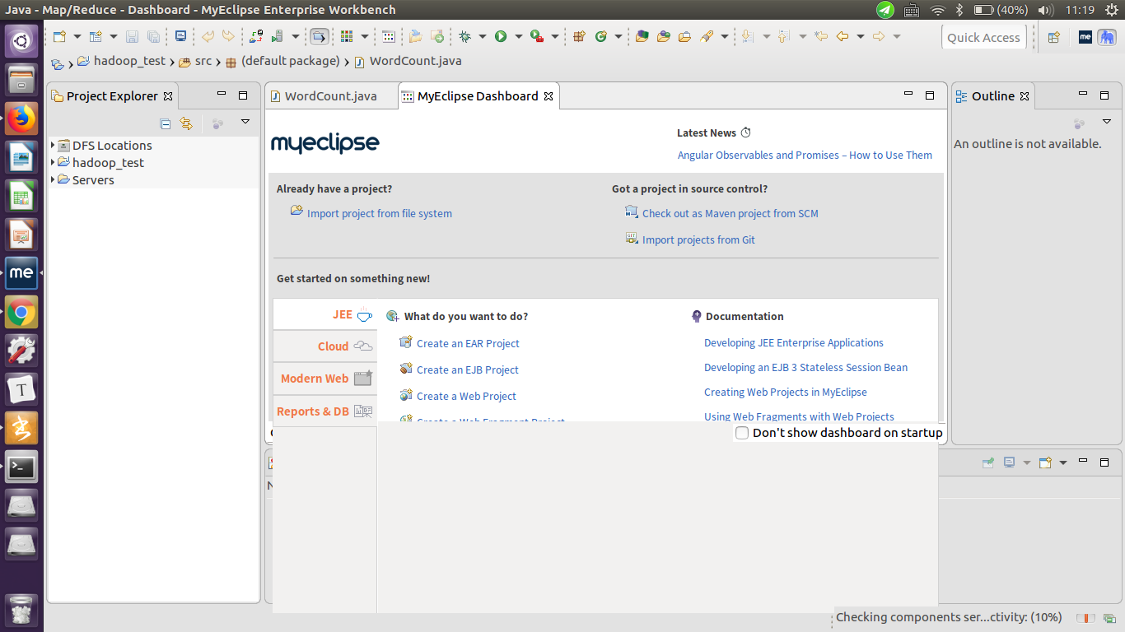Select the MyEclipse Dashboard tab
The image size is (1125, 632).
[478, 95]
